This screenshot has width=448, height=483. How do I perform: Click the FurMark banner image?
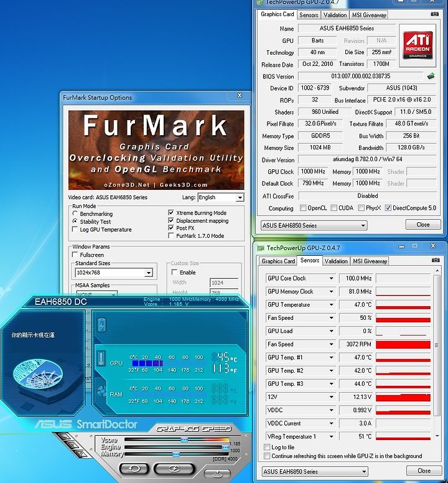pyautogui.click(x=156, y=150)
